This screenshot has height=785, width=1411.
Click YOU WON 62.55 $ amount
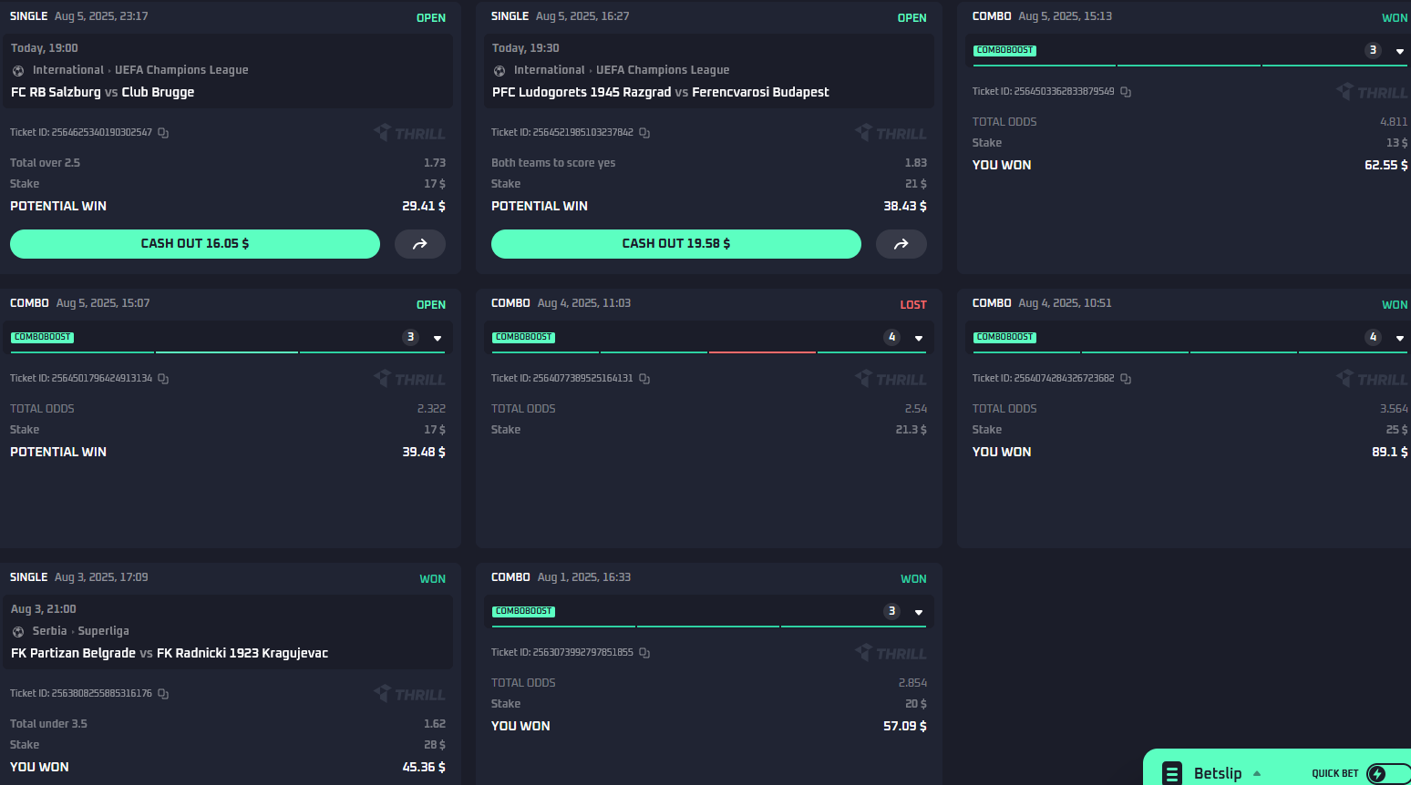1386,166
